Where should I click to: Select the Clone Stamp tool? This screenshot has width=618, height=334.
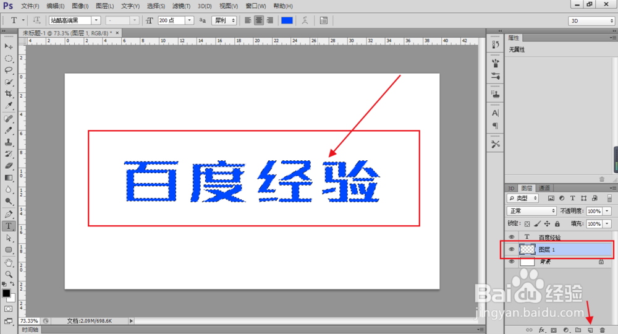tap(8, 142)
